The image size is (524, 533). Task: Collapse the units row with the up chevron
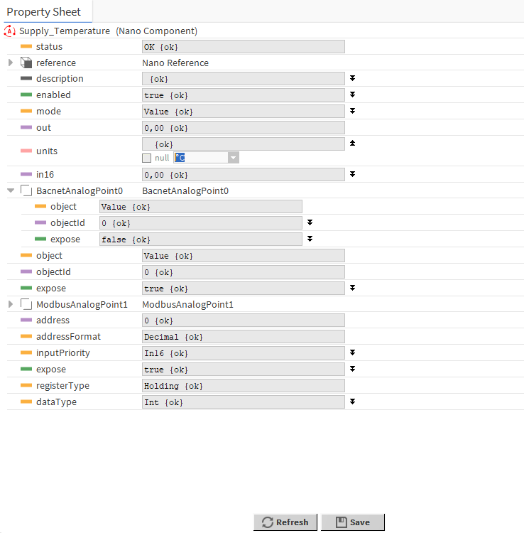[x=351, y=144]
